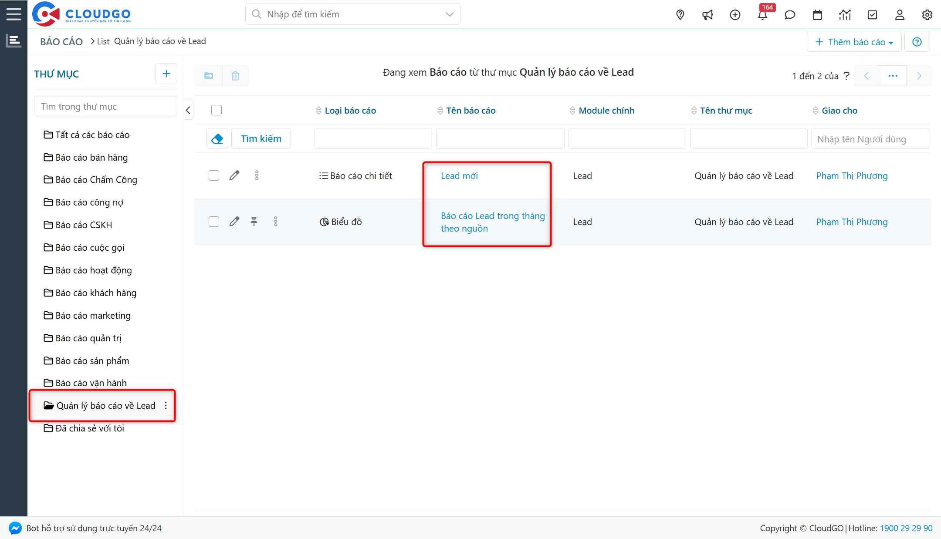This screenshot has height=539, width=941.
Task: Tick the select-all checkbox in header
Action: tap(217, 110)
